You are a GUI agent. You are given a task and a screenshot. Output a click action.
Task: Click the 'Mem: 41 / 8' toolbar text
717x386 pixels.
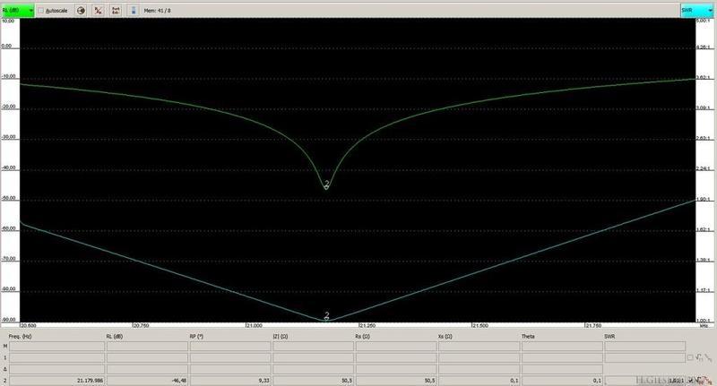click(158, 10)
